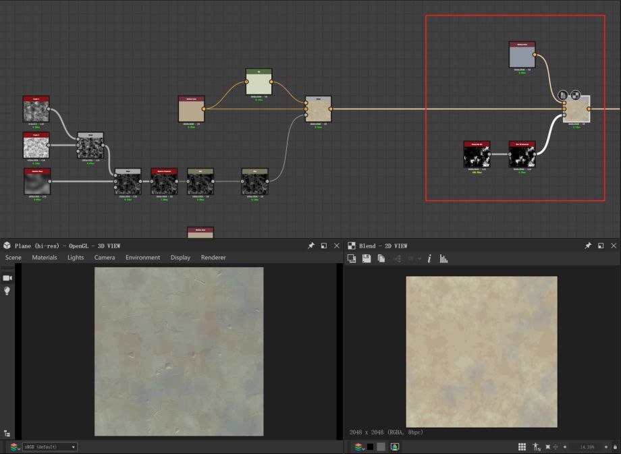
Task: Click the document badge above final blend node
Action: pos(563,95)
